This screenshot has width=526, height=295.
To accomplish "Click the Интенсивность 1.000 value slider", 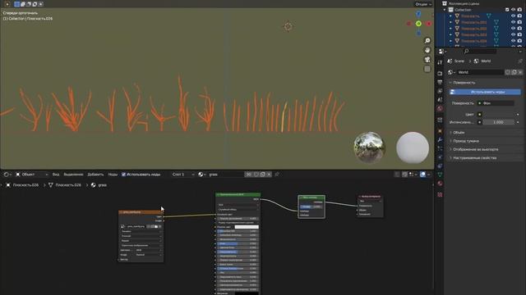I will [498, 122].
